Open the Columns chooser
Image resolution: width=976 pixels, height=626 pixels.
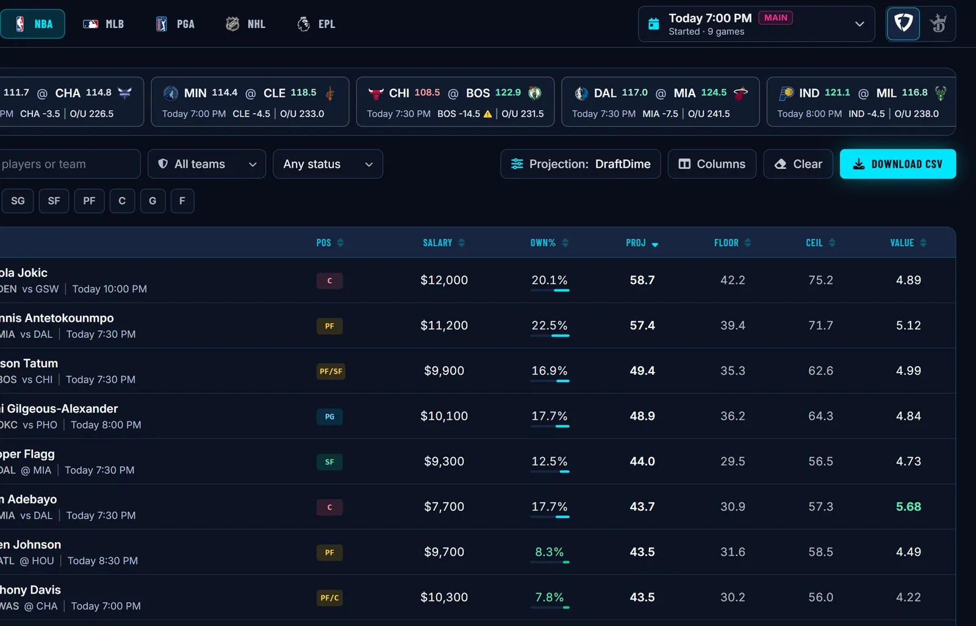click(712, 164)
